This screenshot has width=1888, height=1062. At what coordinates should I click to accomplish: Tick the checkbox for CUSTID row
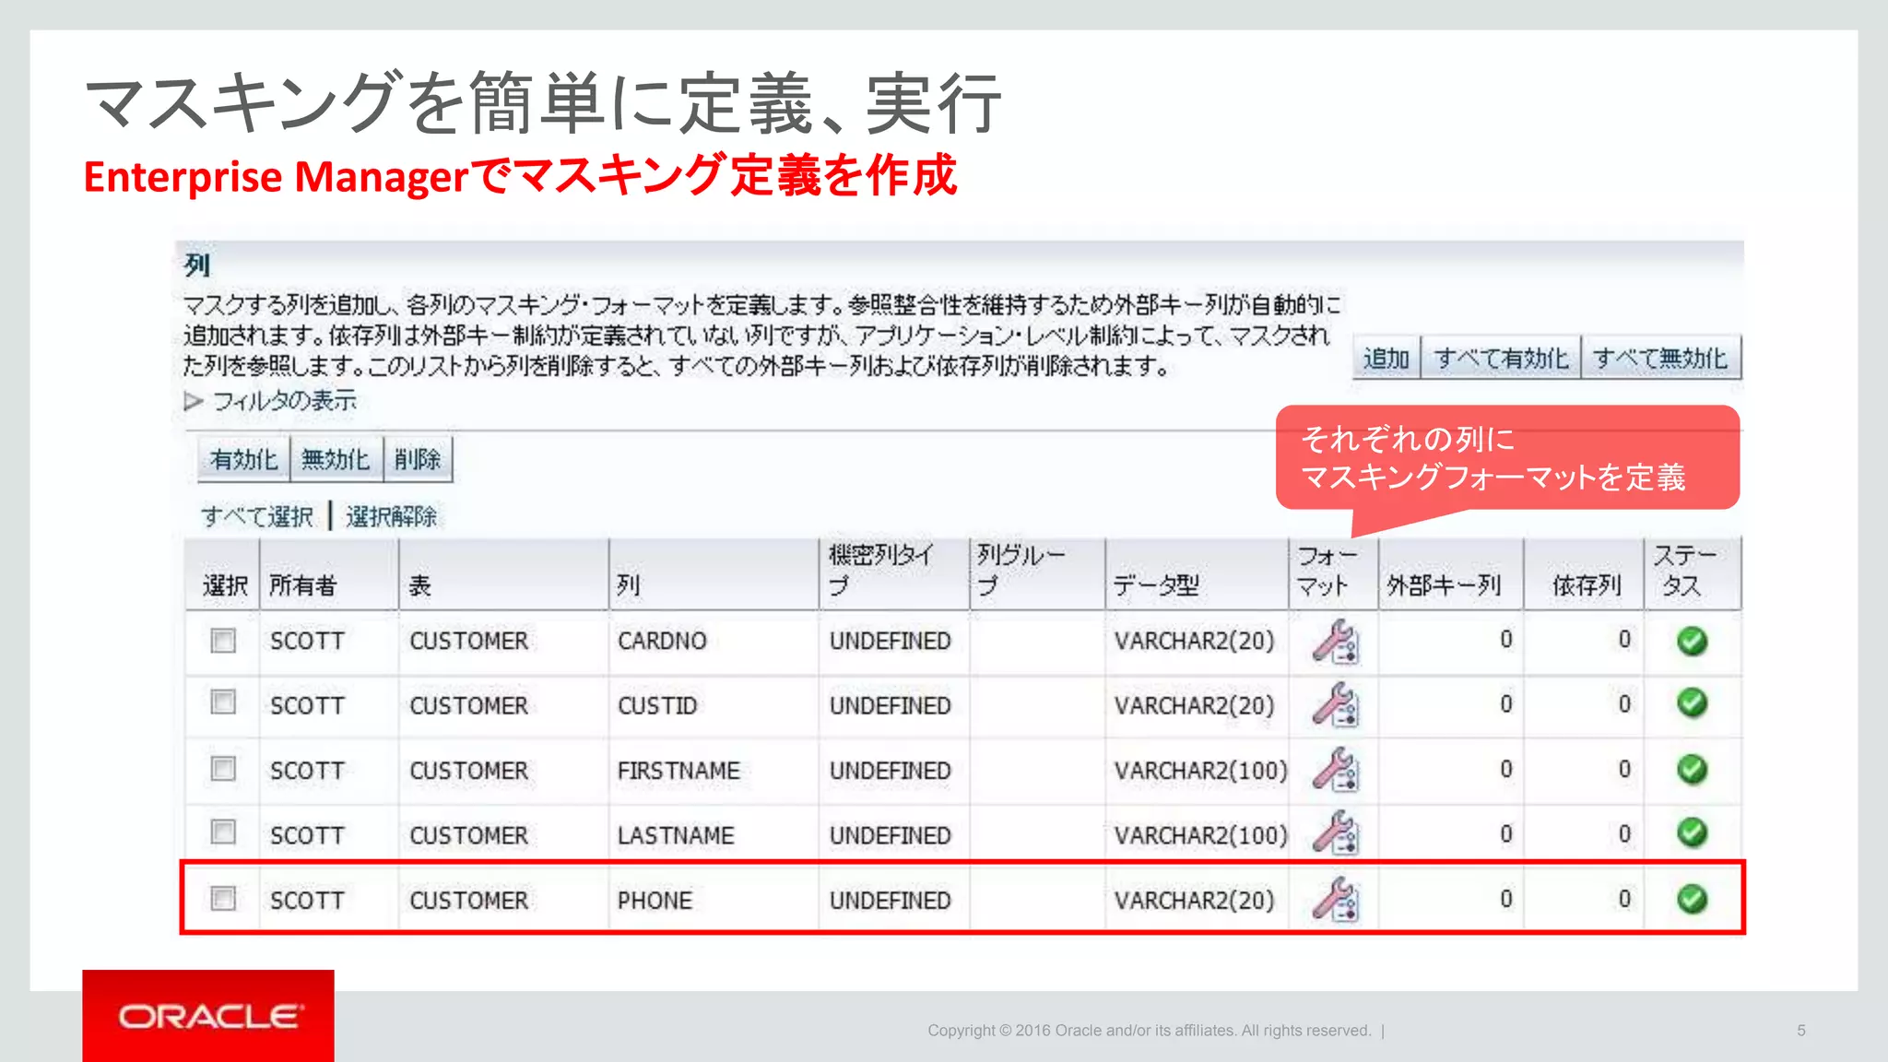point(223,702)
